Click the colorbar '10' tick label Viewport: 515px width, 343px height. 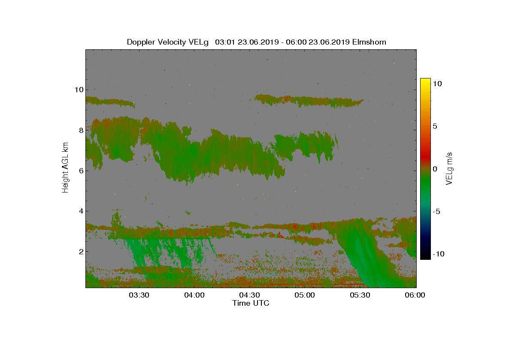click(438, 84)
